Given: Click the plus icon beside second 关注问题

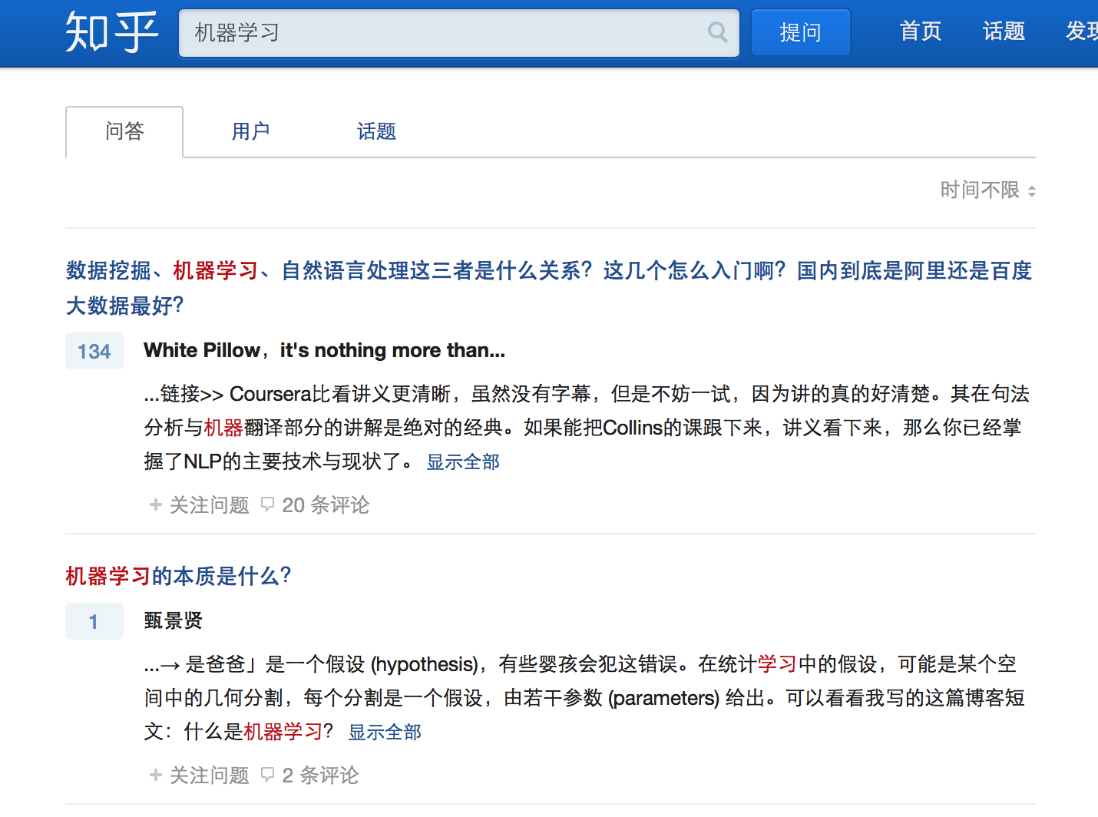Looking at the screenshot, I should (156, 775).
